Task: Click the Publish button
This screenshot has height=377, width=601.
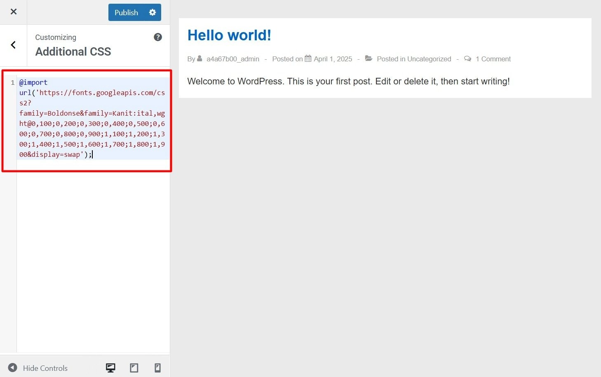Action: coord(126,12)
